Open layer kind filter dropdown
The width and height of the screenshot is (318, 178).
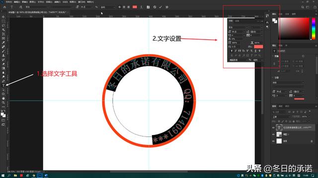coord(279,112)
